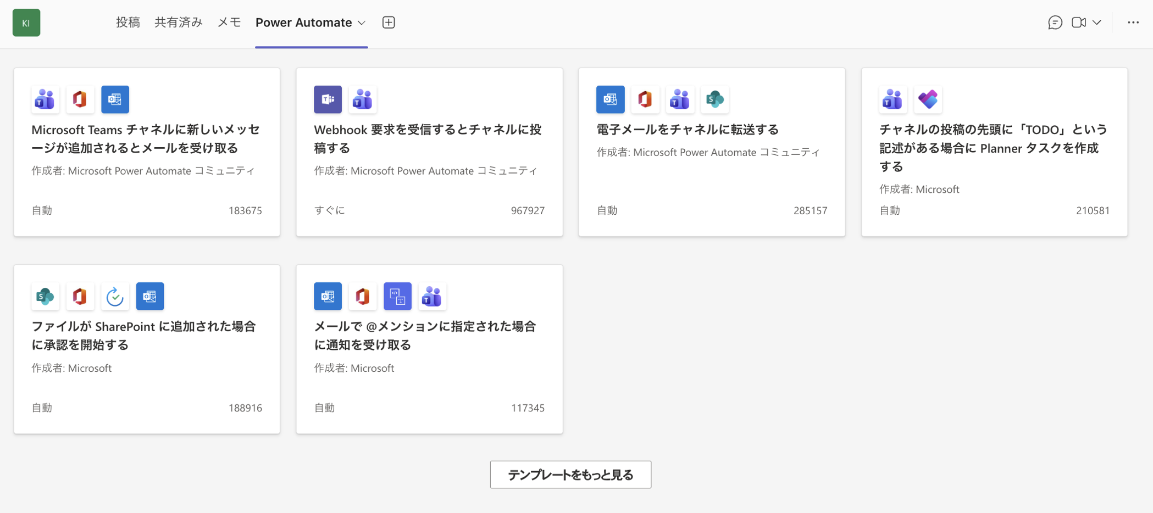Viewport: 1153px width, 513px height.
Task: Click Office icon in 電子メールをチャネルに転送する card
Action: click(645, 99)
